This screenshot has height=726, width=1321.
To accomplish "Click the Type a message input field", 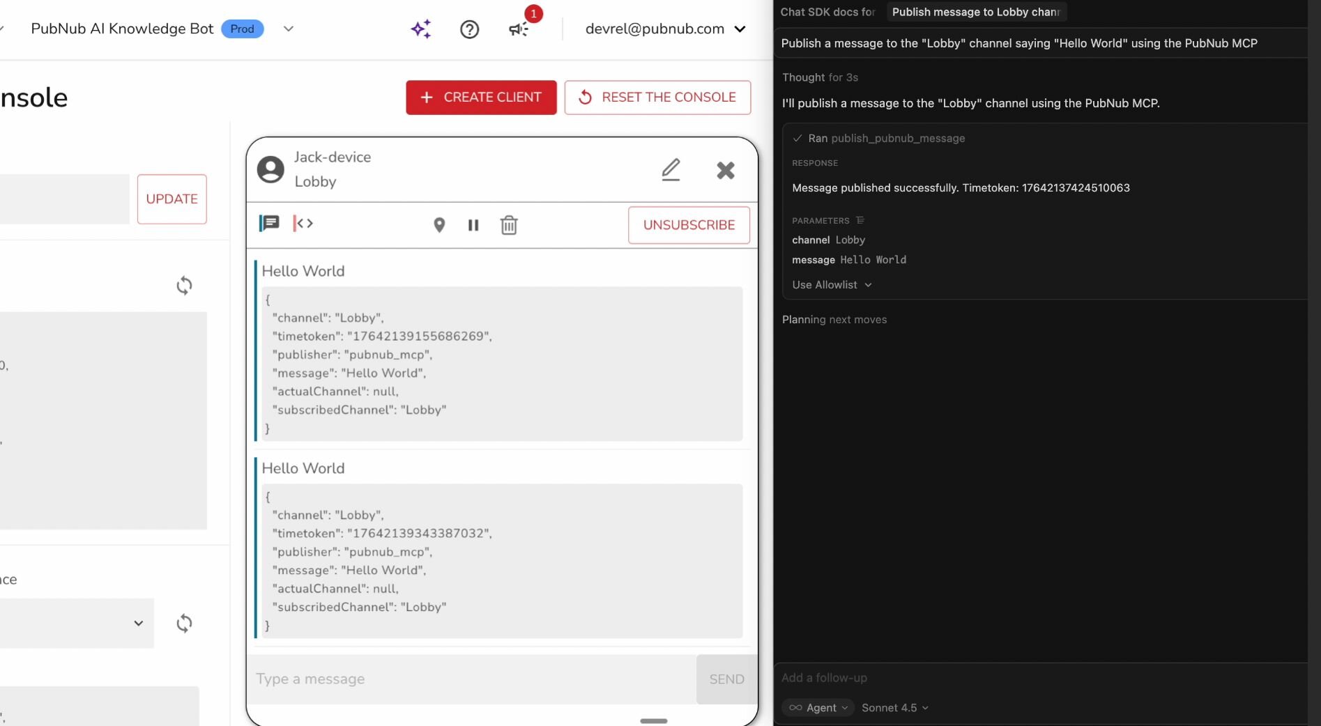I will pyautogui.click(x=418, y=679).
